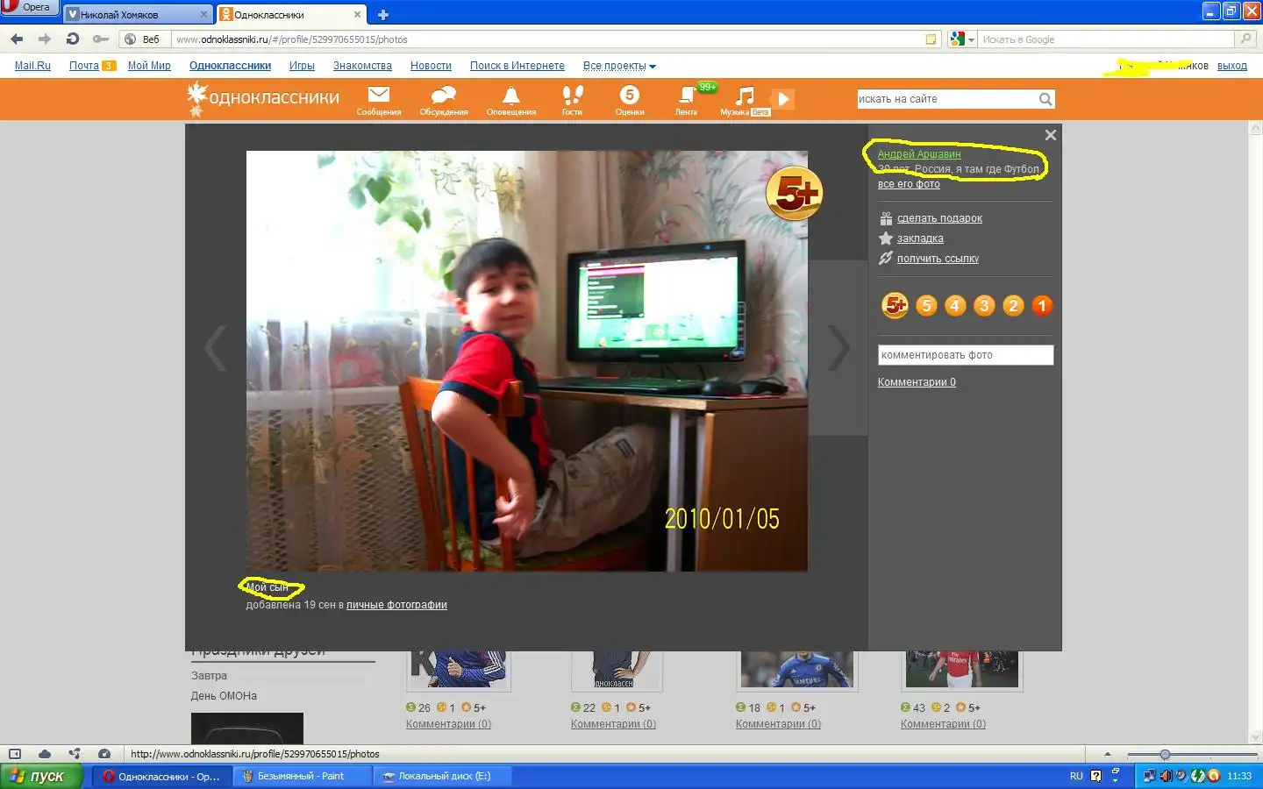Open the Обсуждения discussions icon
The height and width of the screenshot is (789, 1263).
(x=444, y=96)
